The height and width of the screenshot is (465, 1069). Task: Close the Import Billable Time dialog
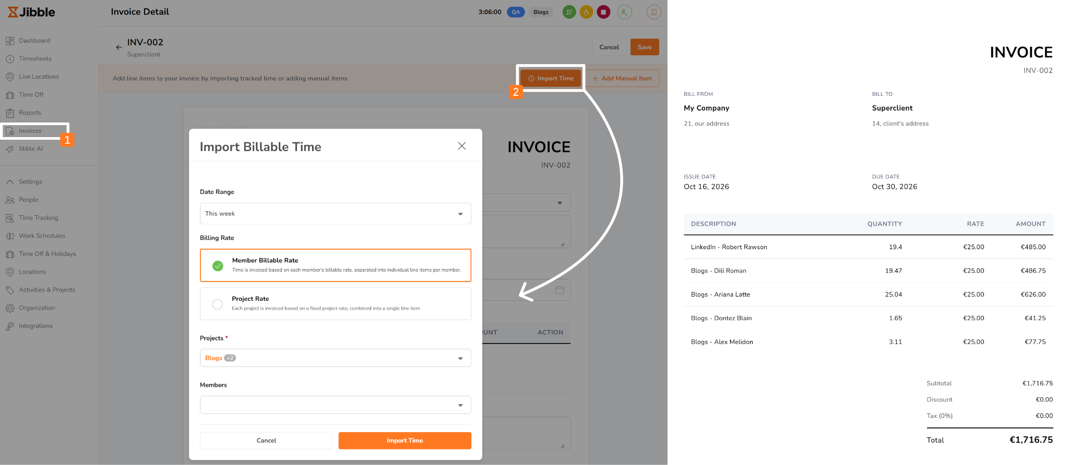462,146
